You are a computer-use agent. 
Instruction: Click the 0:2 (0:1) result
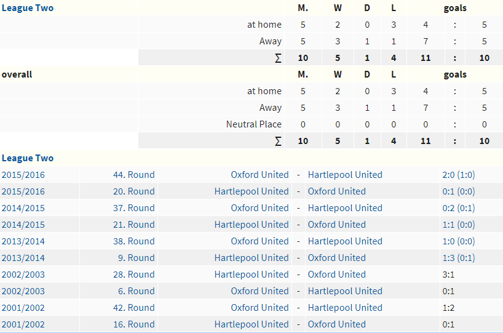pyautogui.click(x=458, y=208)
